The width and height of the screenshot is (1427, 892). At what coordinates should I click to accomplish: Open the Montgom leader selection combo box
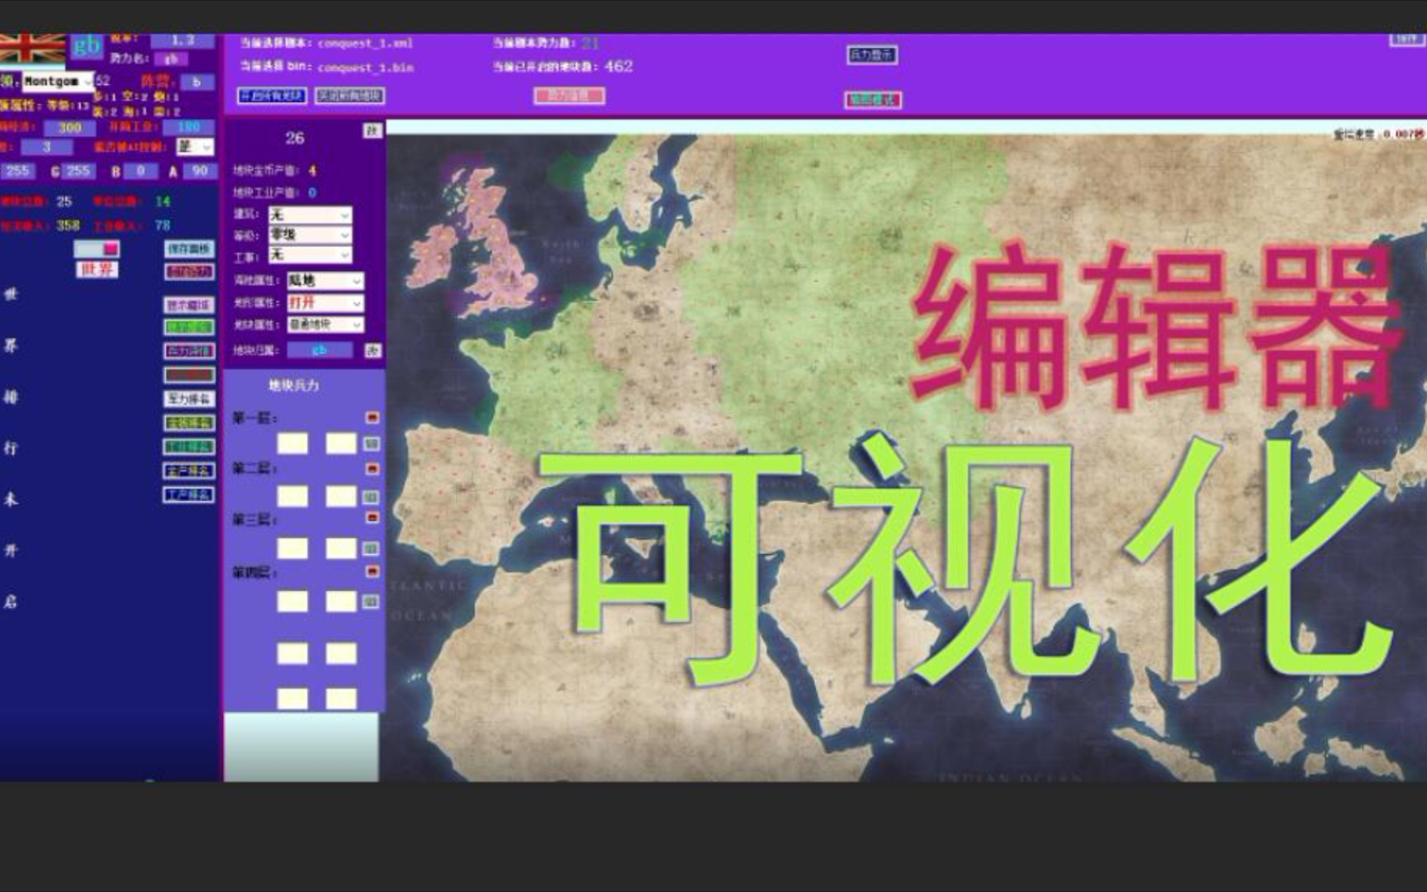pos(59,83)
